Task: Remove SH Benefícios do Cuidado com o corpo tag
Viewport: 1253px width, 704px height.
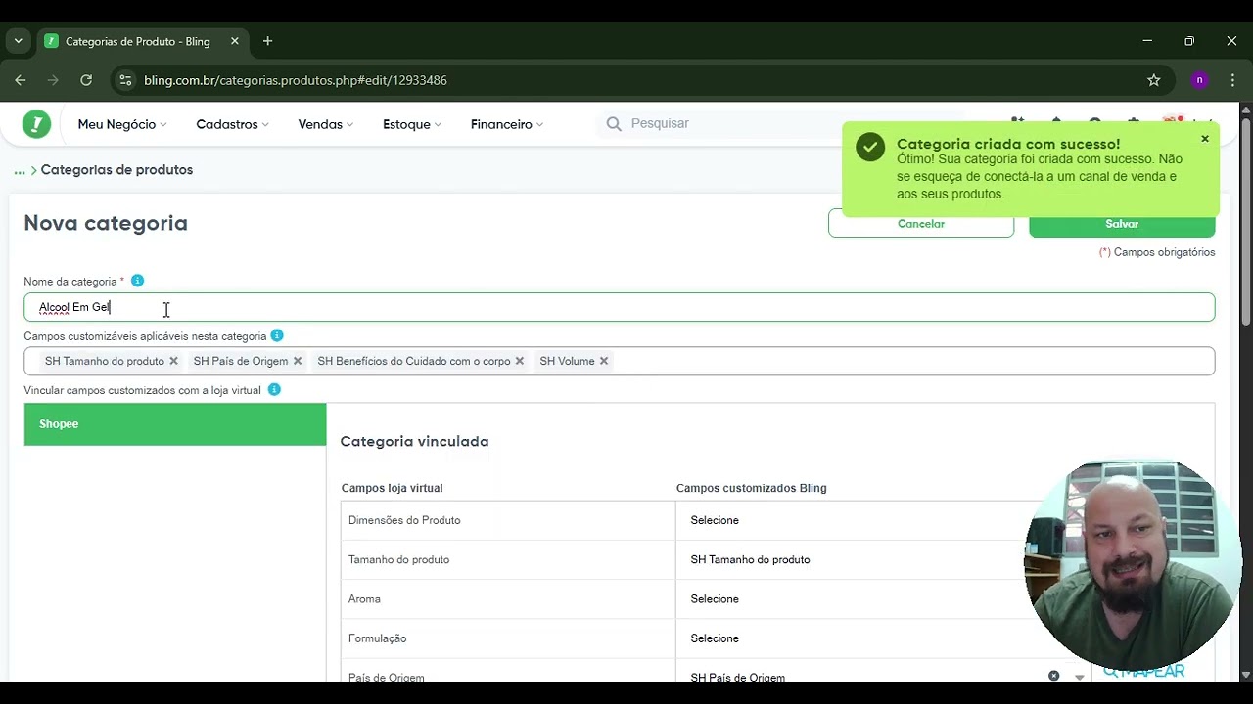Action: pyautogui.click(x=520, y=361)
